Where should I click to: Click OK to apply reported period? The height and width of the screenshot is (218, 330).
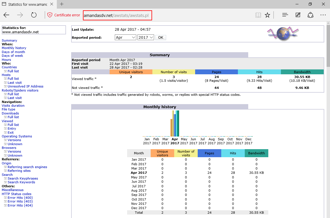point(161,38)
